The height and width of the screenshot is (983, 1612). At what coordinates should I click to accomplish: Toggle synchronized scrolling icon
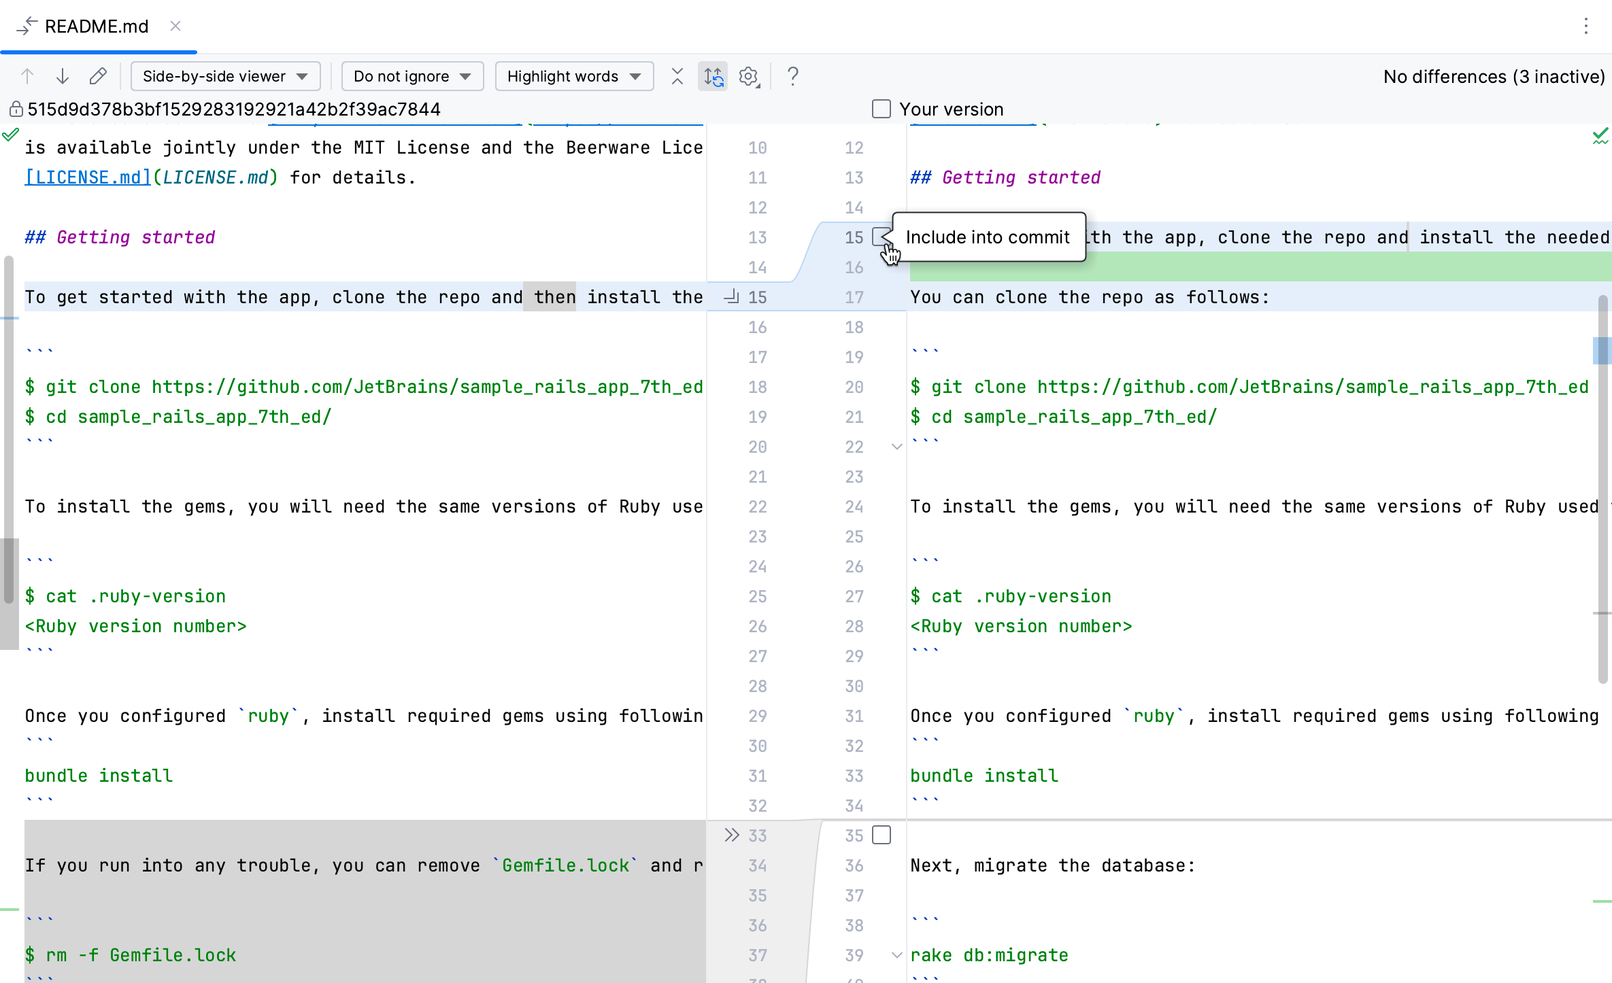[713, 76]
